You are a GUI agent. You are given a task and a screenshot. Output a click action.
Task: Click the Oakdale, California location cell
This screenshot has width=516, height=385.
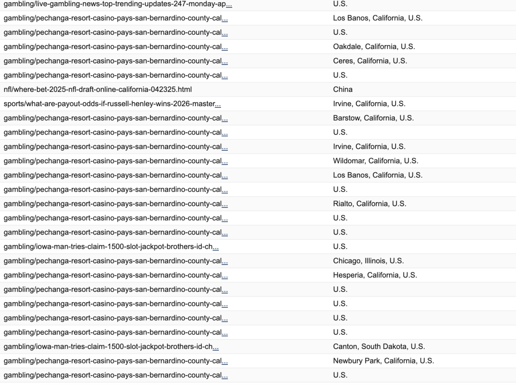(374, 47)
